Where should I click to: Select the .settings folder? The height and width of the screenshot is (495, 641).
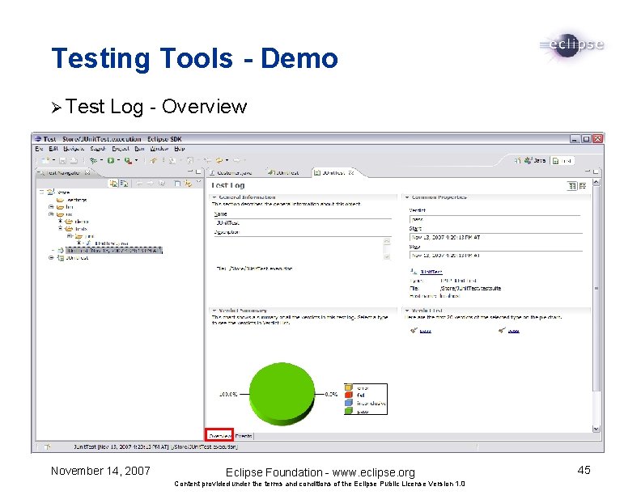point(72,200)
